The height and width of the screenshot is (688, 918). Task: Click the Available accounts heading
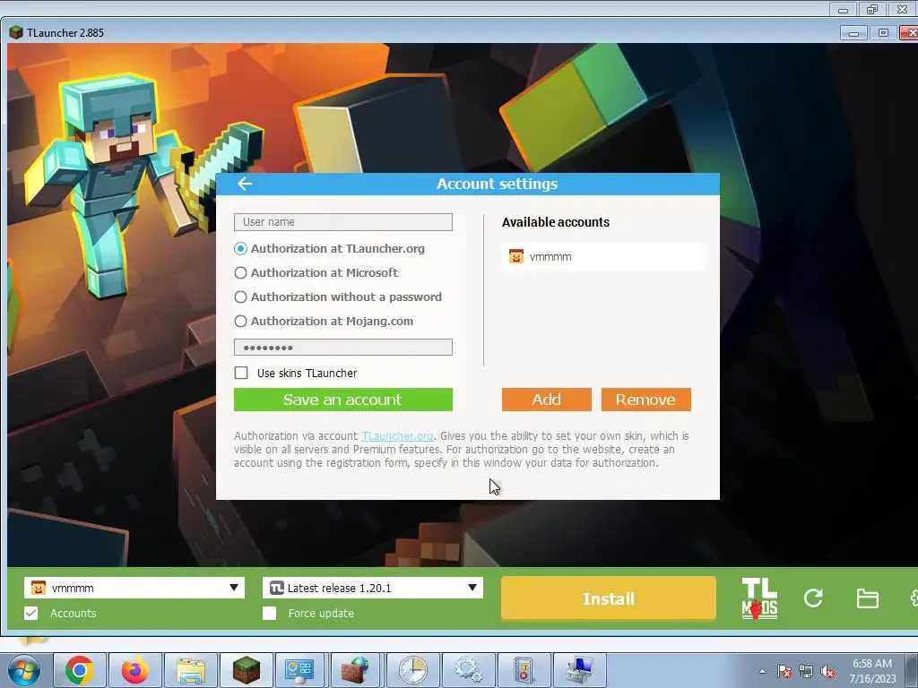point(556,222)
